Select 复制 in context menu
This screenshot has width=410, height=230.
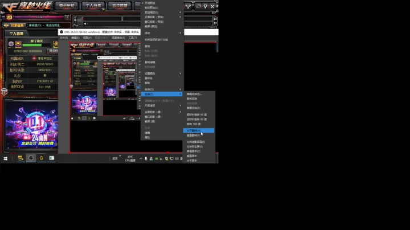[162, 46]
